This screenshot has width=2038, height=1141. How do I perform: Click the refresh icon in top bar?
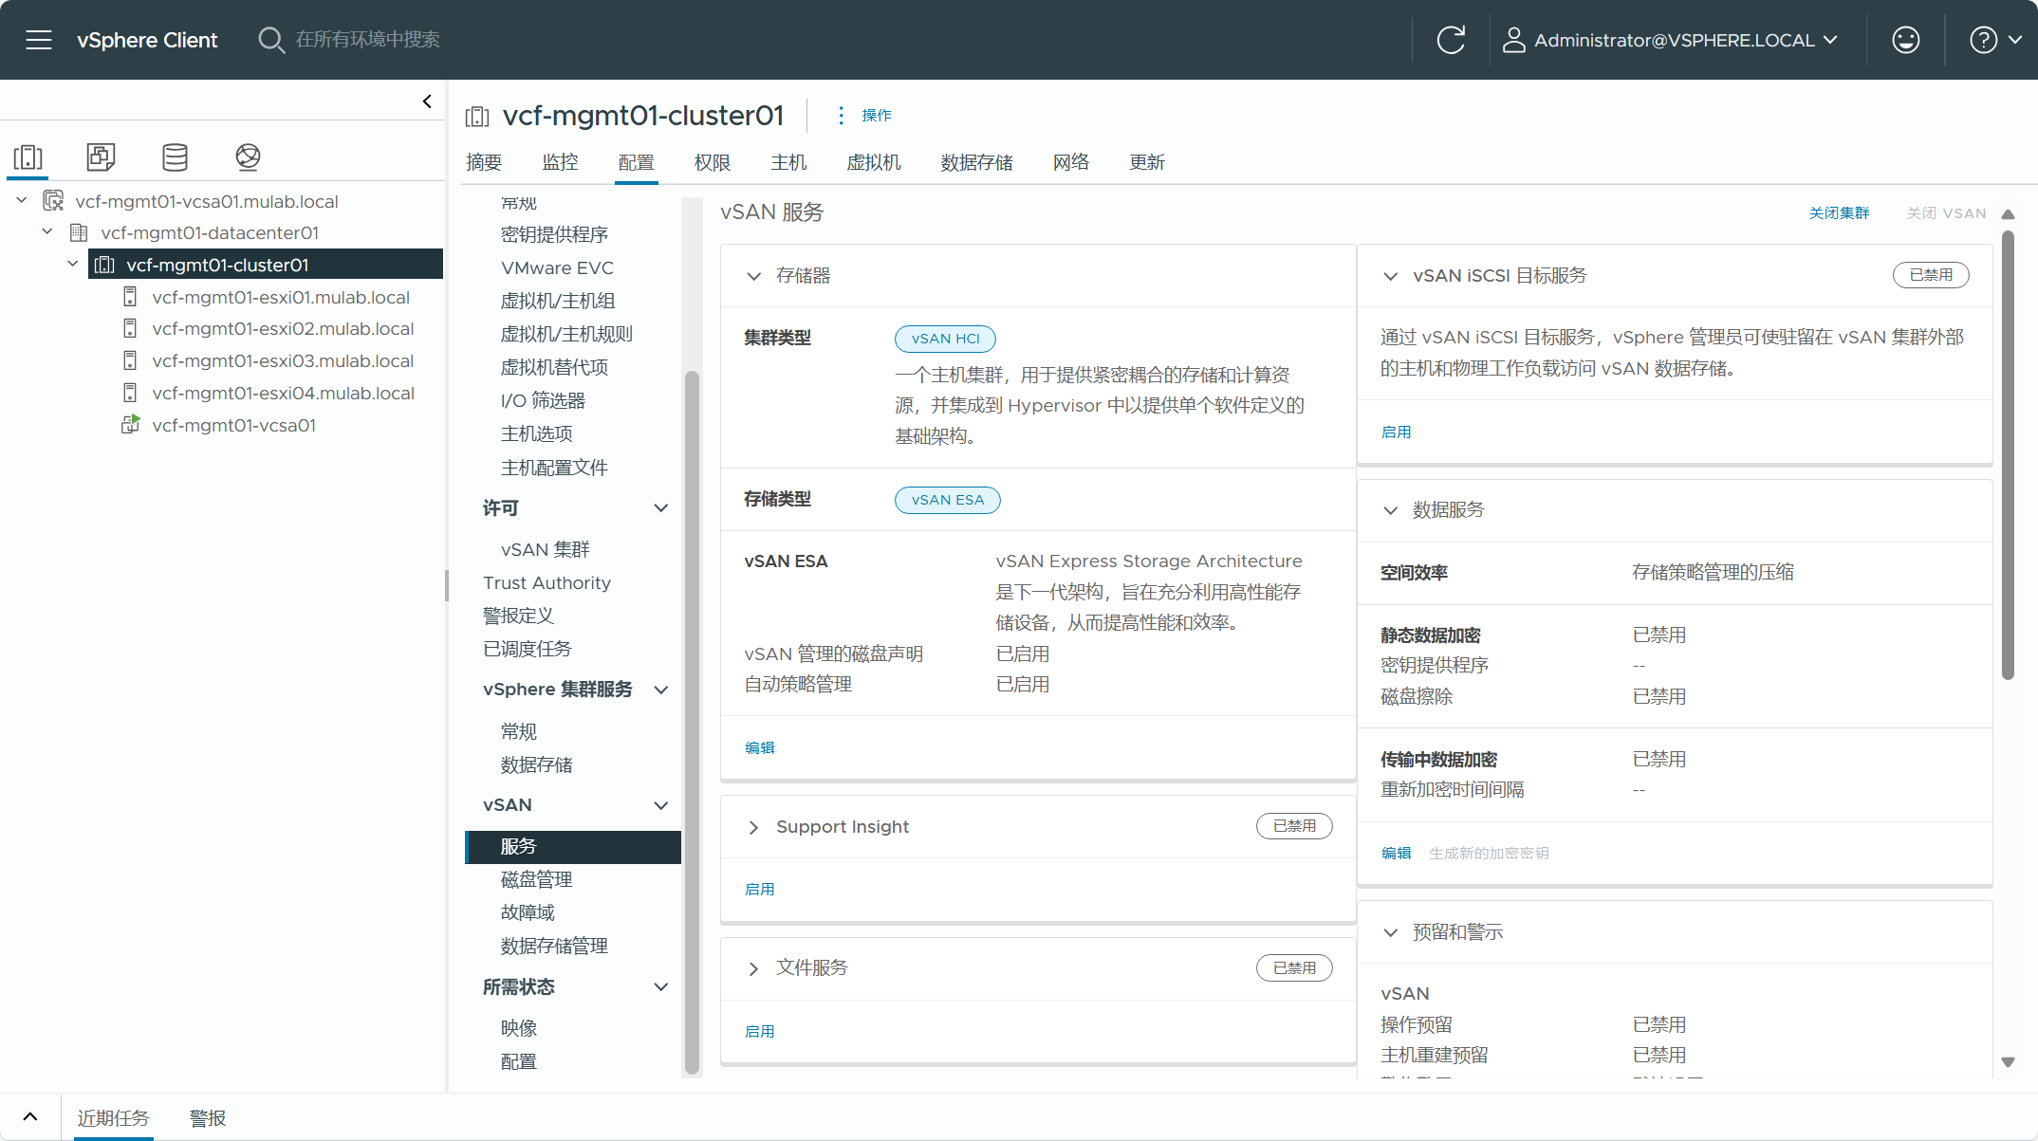1451,40
